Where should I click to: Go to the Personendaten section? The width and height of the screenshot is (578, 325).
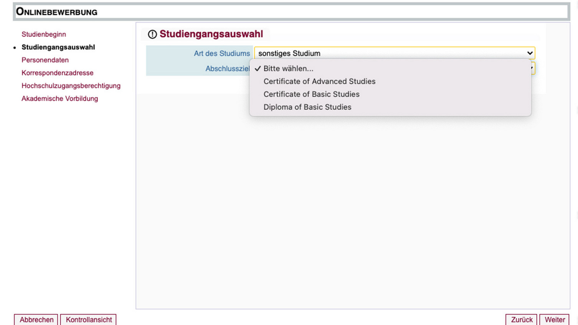(x=45, y=60)
